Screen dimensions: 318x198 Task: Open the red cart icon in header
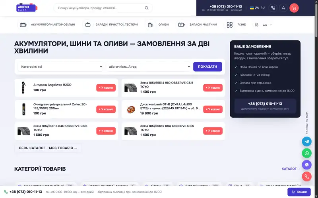tap(294, 8)
